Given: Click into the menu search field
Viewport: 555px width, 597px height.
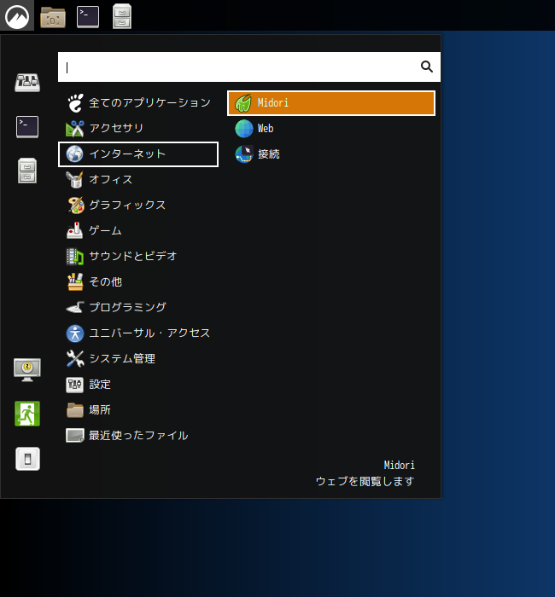Looking at the screenshot, I should point(249,67).
